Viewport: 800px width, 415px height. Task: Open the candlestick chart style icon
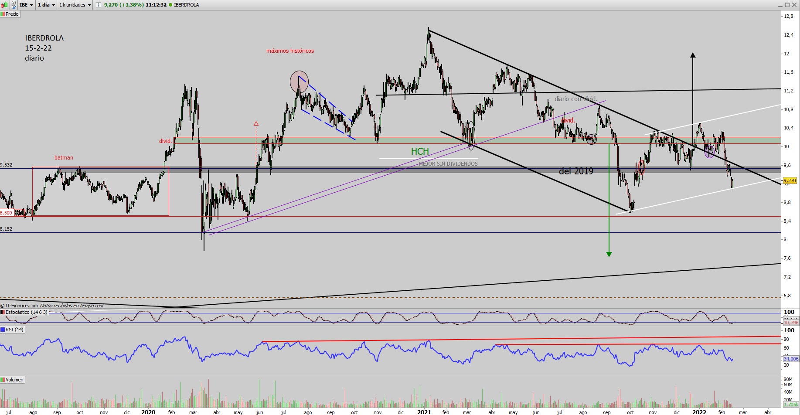[5, 5]
